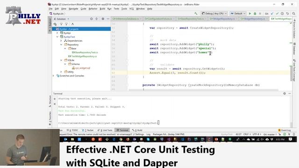299x168 pixels.
Task: Expand the Utility folder
Action: tap(61, 72)
